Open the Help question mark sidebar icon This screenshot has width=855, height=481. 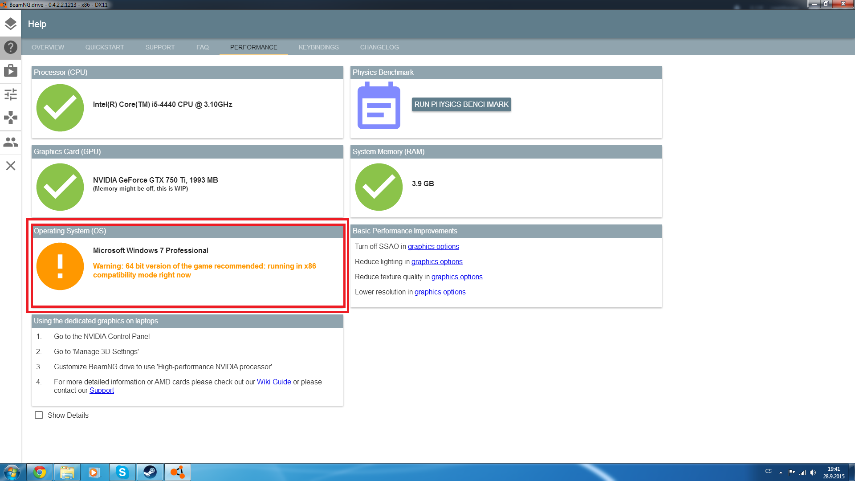click(11, 47)
